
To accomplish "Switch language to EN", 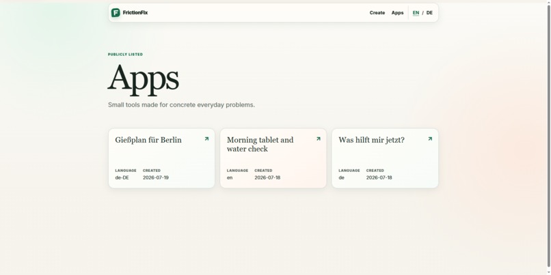I will coord(416,13).
